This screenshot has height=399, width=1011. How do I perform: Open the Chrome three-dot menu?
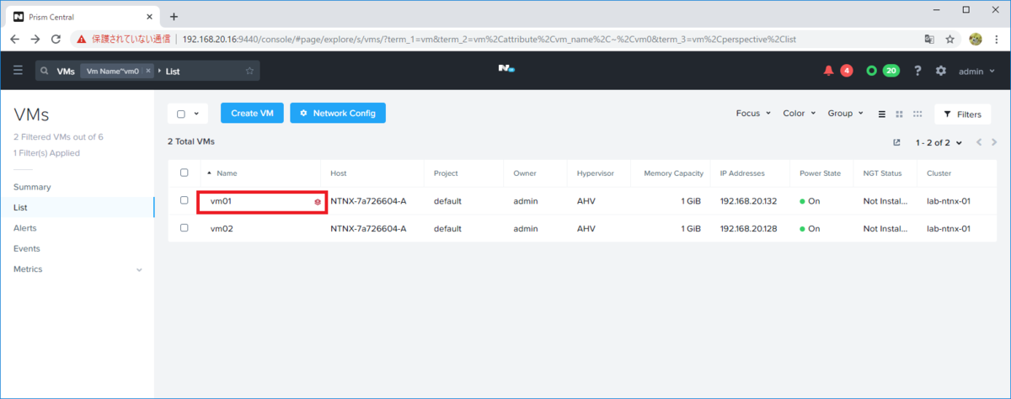pyautogui.click(x=997, y=39)
